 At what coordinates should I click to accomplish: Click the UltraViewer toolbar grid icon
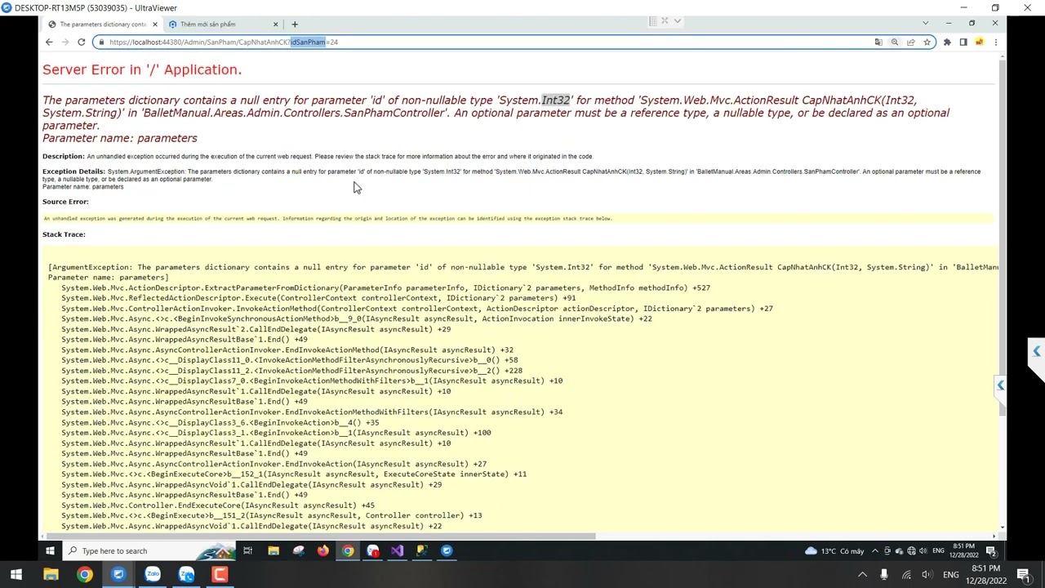[x=652, y=21]
